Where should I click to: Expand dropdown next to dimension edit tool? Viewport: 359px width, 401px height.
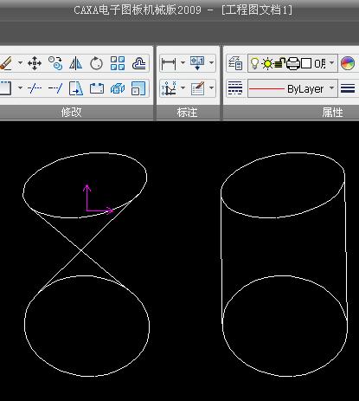pos(212,87)
